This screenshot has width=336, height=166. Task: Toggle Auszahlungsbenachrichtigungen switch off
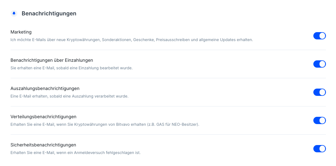320,92
